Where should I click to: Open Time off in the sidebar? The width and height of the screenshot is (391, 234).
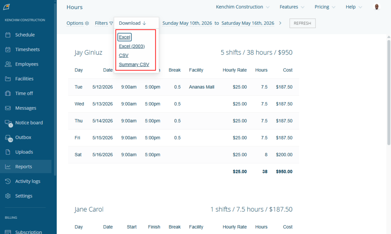point(24,93)
